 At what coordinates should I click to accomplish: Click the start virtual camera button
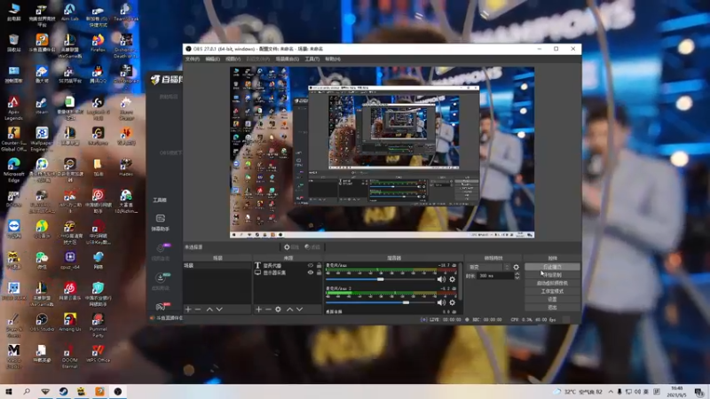(x=552, y=283)
